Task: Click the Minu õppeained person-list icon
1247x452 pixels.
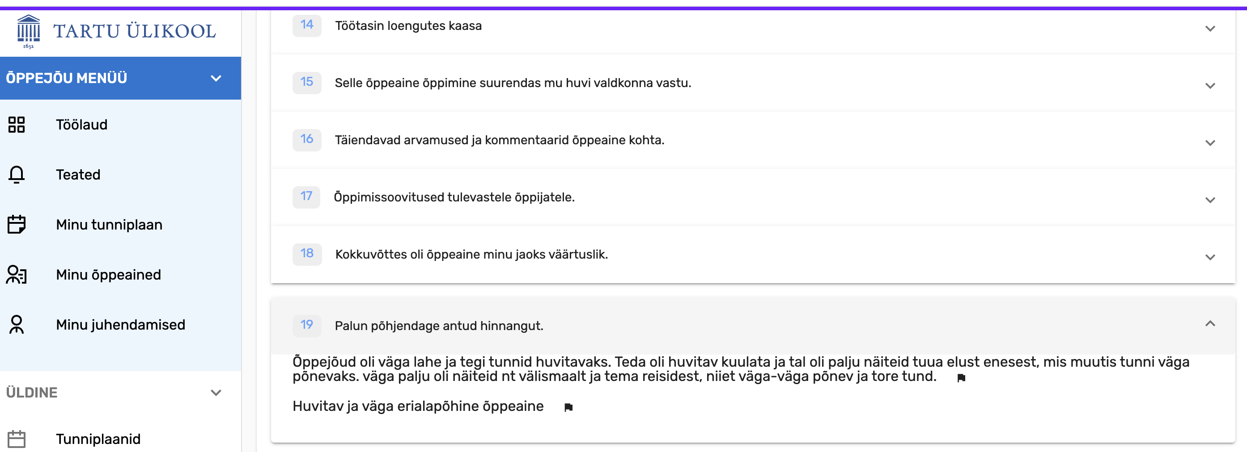Action: (x=17, y=275)
